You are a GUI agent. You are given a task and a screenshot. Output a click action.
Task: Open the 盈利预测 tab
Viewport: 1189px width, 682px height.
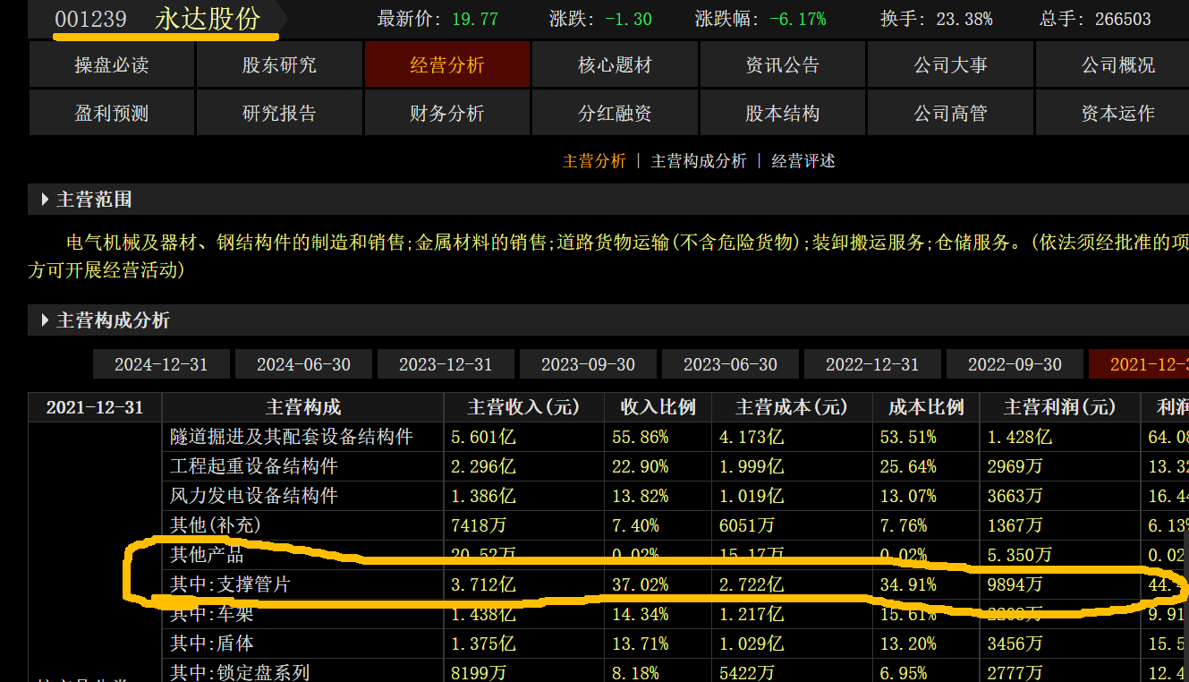click(112, 113)
